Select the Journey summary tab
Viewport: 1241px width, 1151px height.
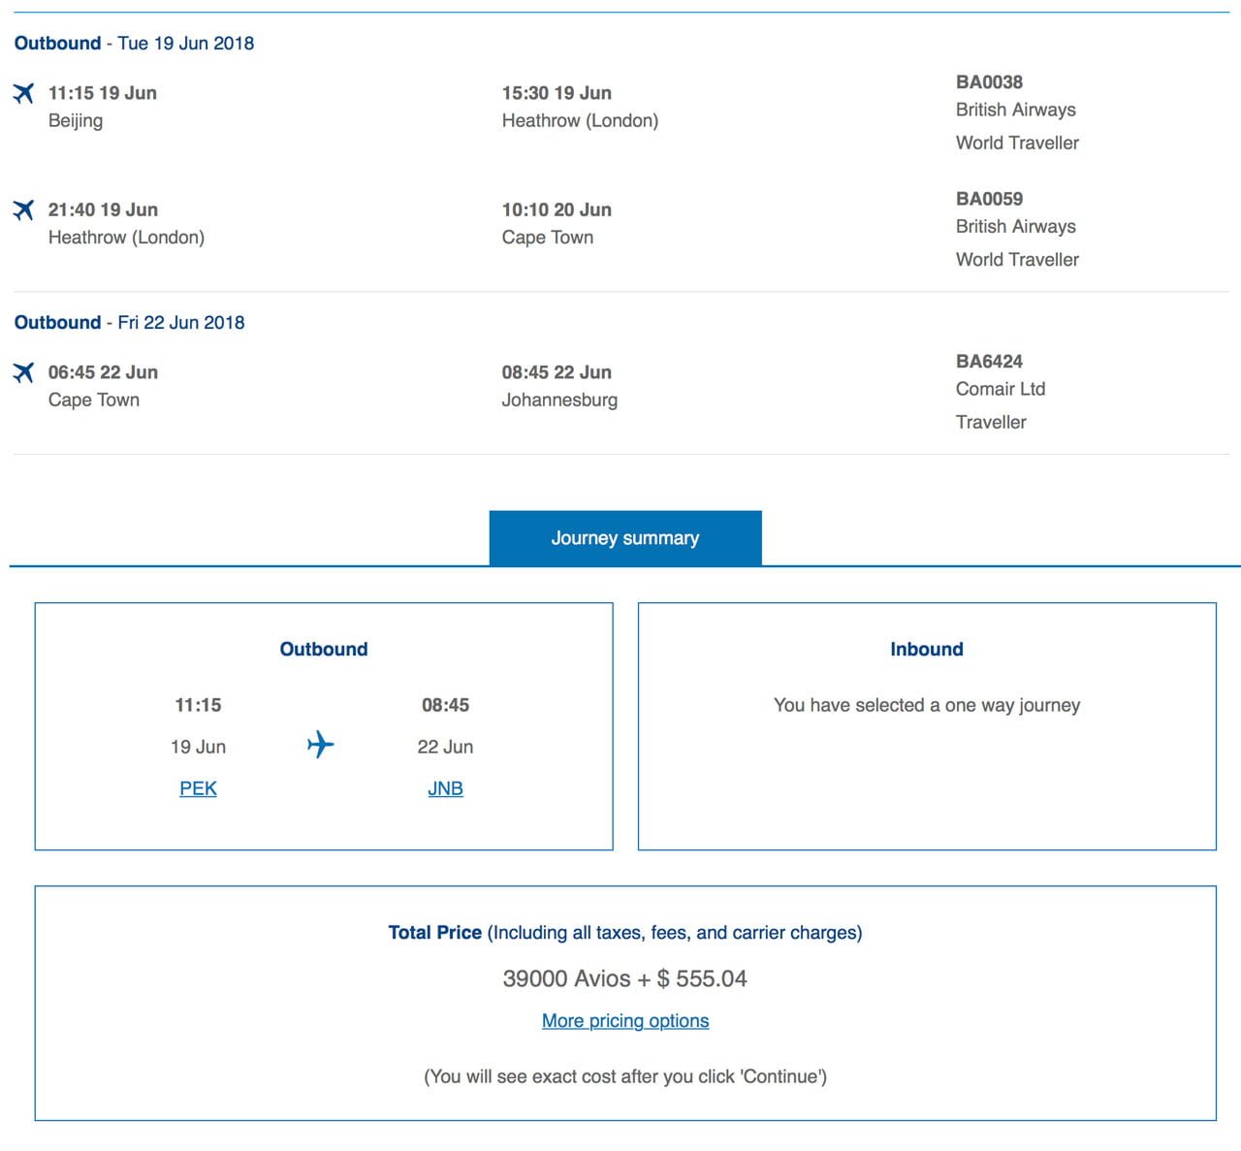625,538
